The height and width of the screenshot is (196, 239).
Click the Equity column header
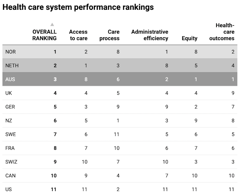pyautogui.click(x=190, y=38)
